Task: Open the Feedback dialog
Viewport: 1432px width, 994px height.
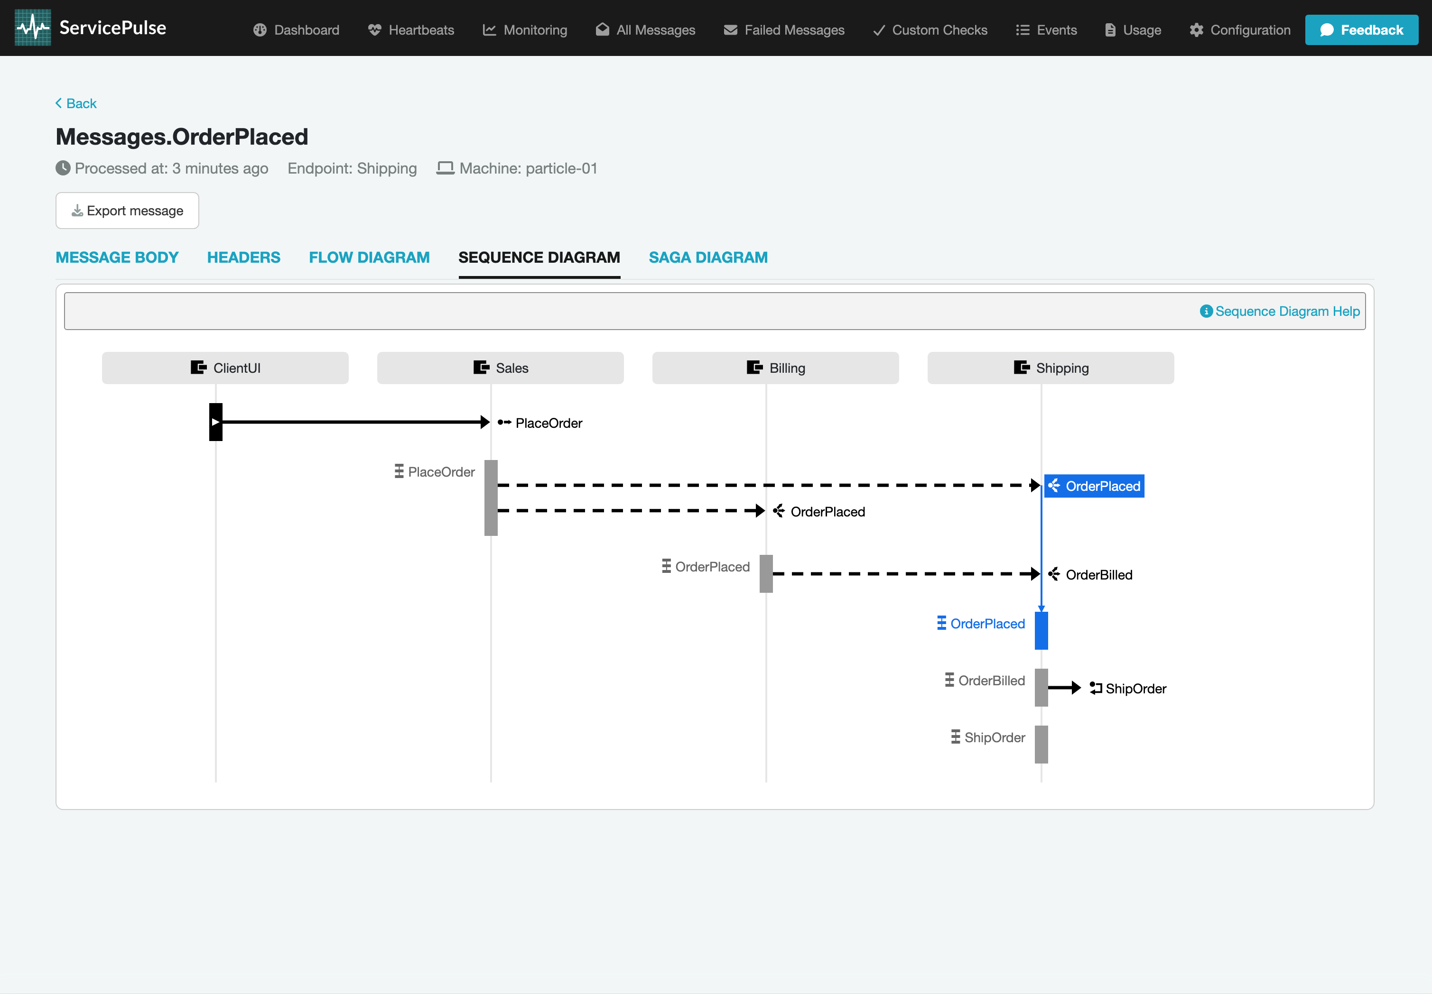Action: [x=1362, y=29]
